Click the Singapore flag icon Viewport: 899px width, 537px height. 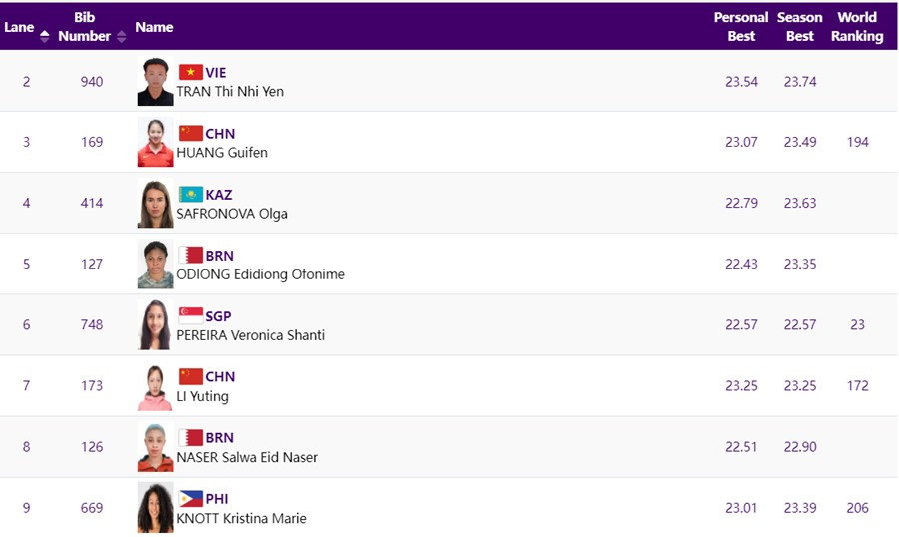[190, 315]
